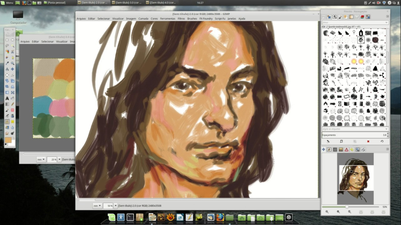Delete the brush with the red X icon
Viewport: 401px width, 225px height.
[368, 141]
